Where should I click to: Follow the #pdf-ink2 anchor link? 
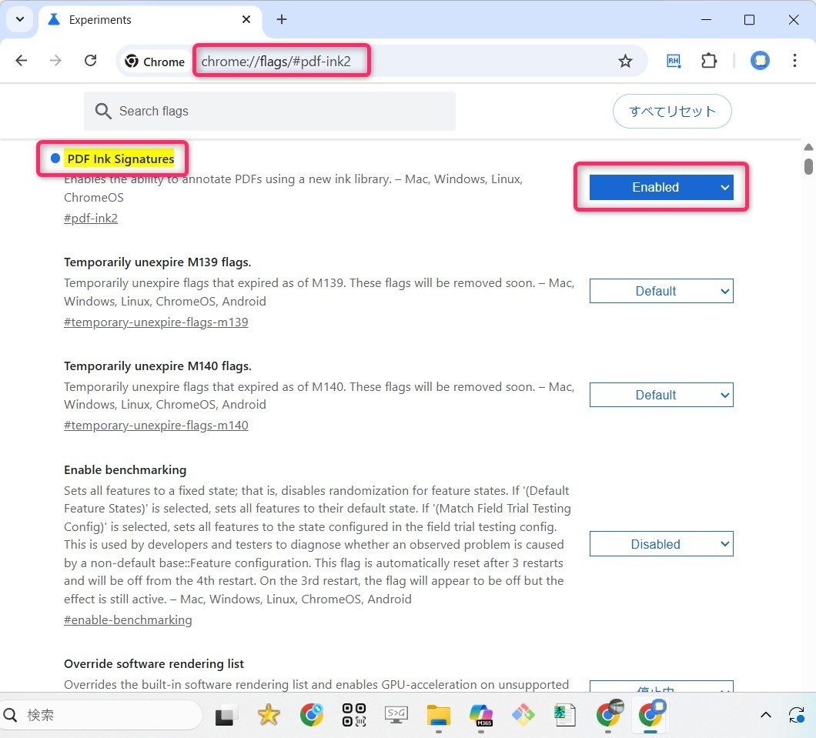click(91, 218)
